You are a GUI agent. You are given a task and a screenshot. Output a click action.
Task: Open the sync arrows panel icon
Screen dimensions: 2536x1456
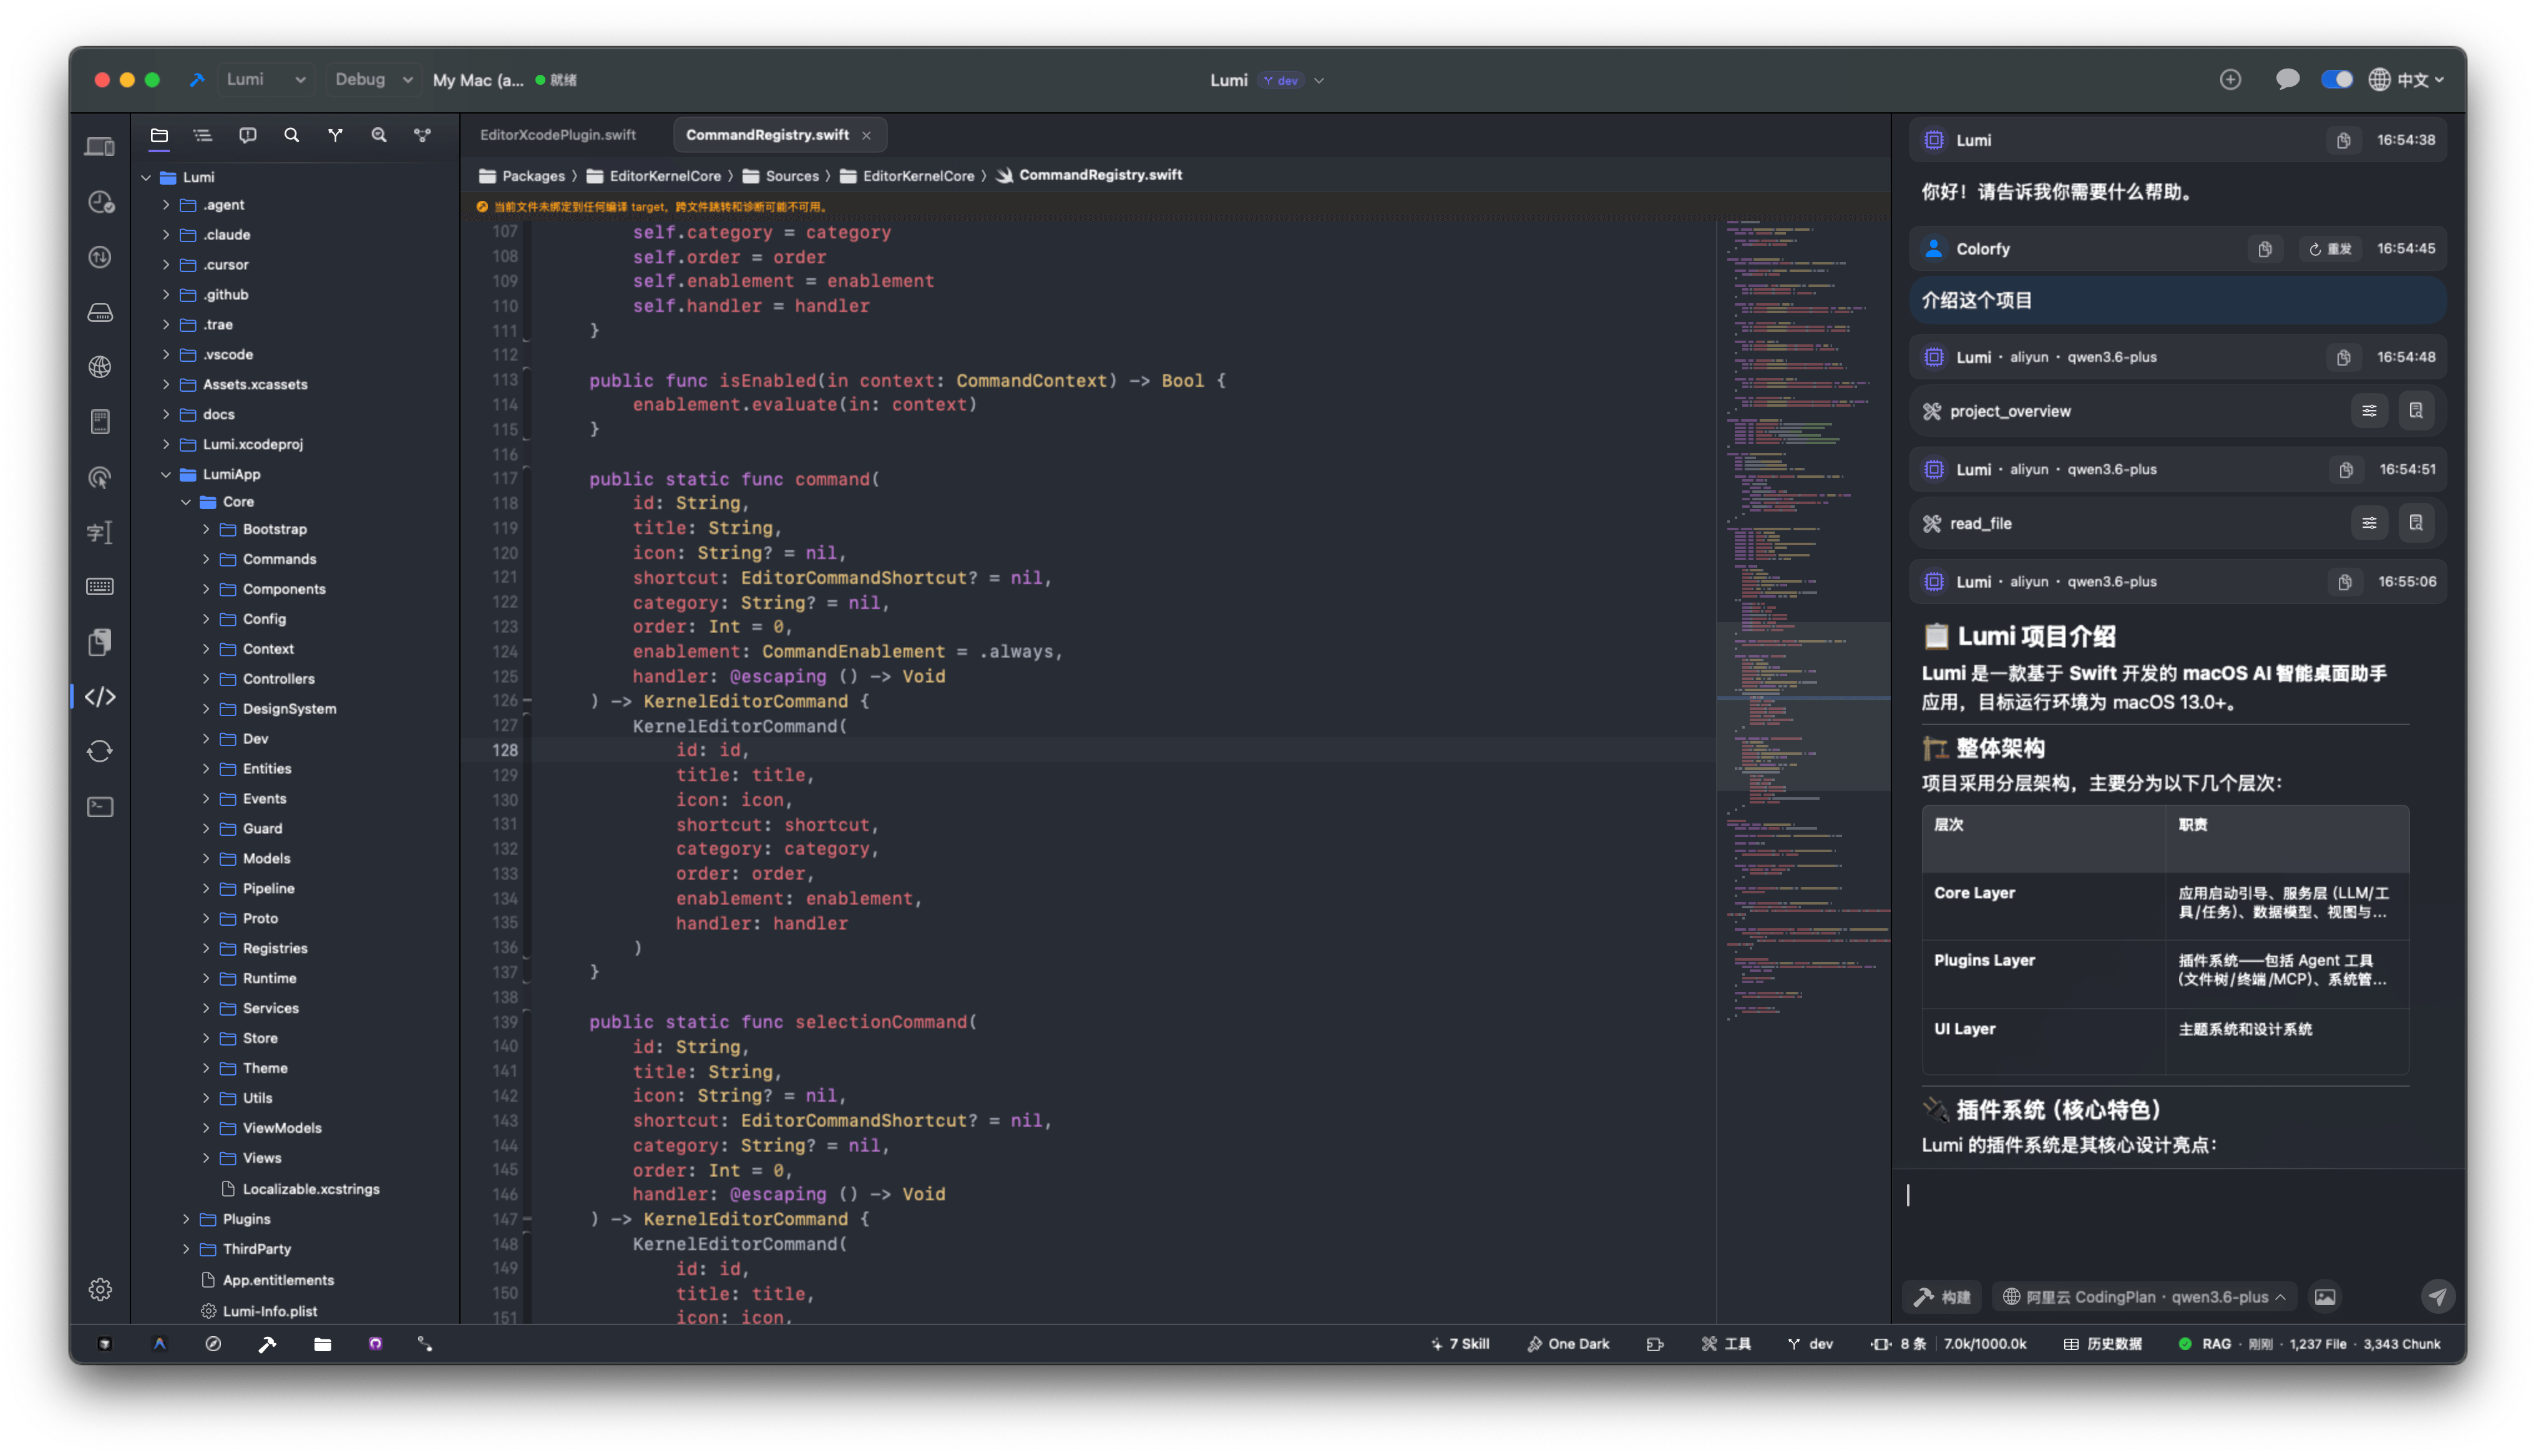[x=100, y=751]
